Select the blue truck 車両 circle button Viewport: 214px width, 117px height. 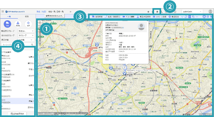coord(7,24)
